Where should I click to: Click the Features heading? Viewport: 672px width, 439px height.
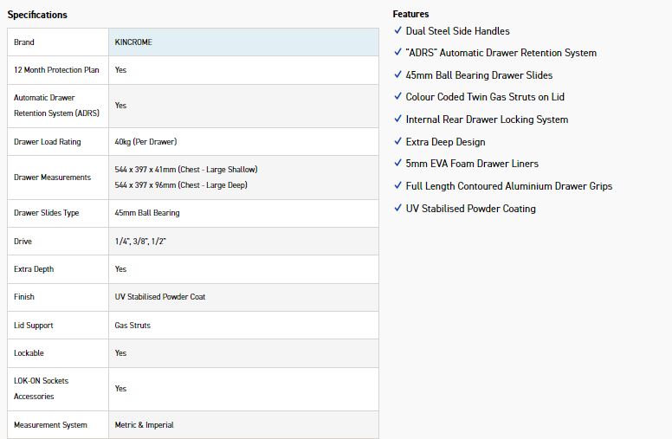tap(410, 14)
